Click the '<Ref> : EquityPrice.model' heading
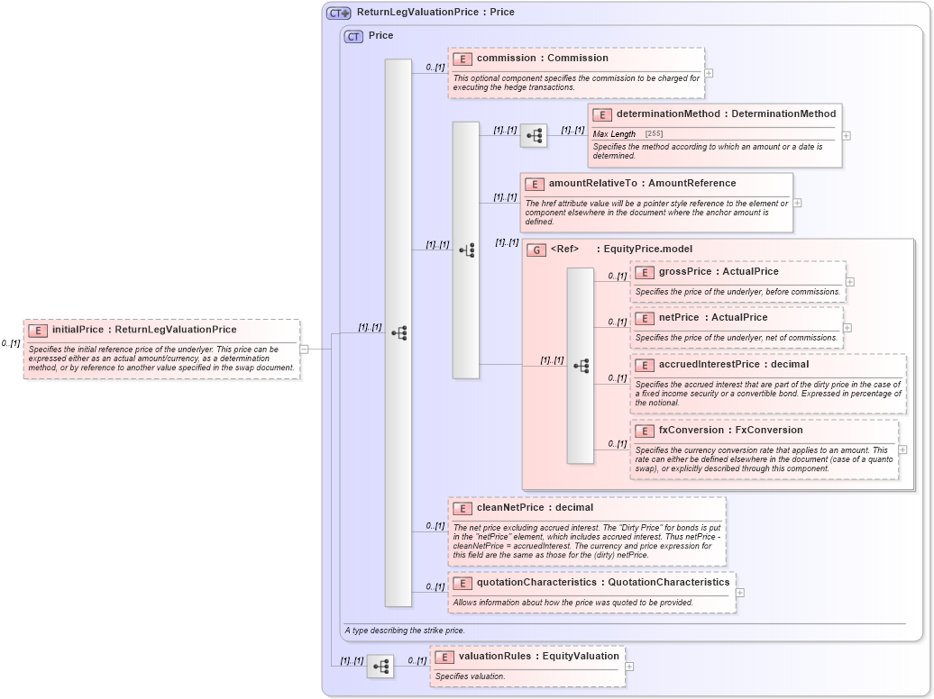This screenshot has width=934, height=699. pyautogui.click(x=621, y=249)
